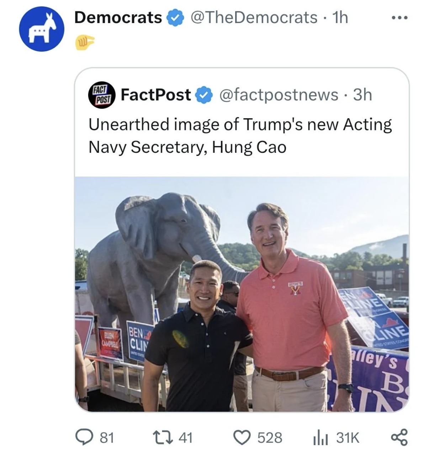This screenshot has height=449, width=429.
Task: Open the three-dot more options menu
Action: coord(400,17)
